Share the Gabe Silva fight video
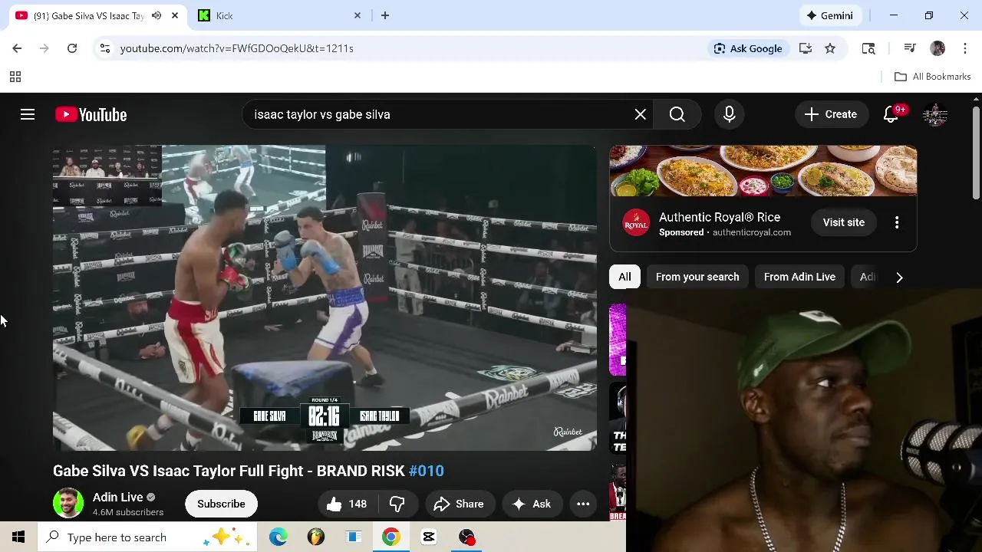982x552 pixels. coord(459,504)
